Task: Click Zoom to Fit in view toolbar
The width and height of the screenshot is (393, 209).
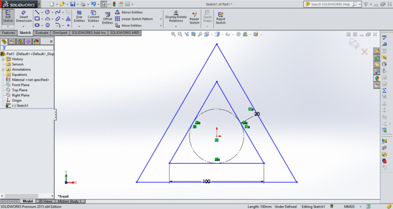Action: point(173,34)
